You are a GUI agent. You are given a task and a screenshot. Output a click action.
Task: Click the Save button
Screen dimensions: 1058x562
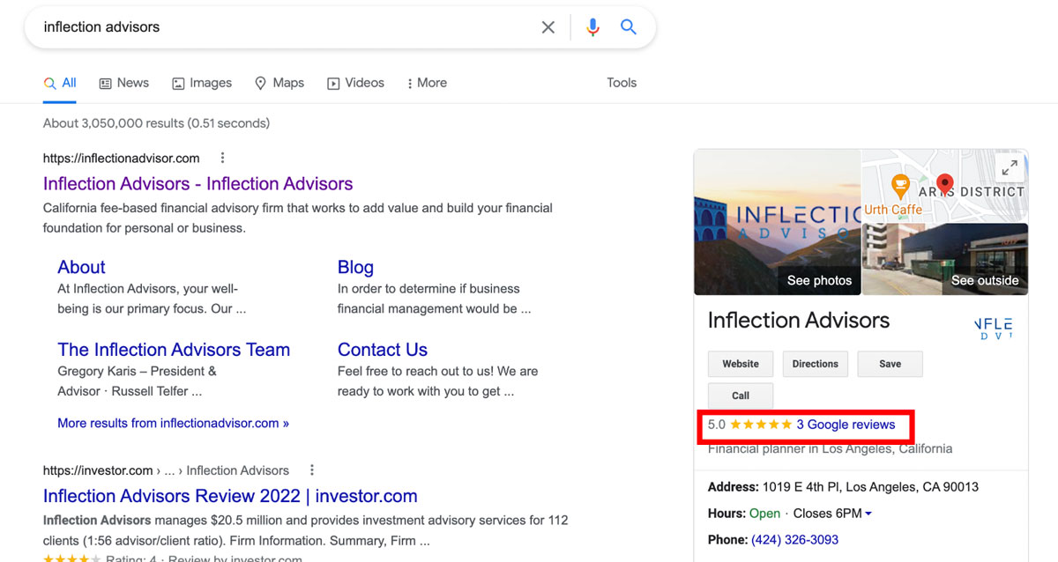point(890,364)
